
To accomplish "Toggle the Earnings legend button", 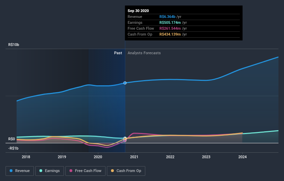I will 49,171.
